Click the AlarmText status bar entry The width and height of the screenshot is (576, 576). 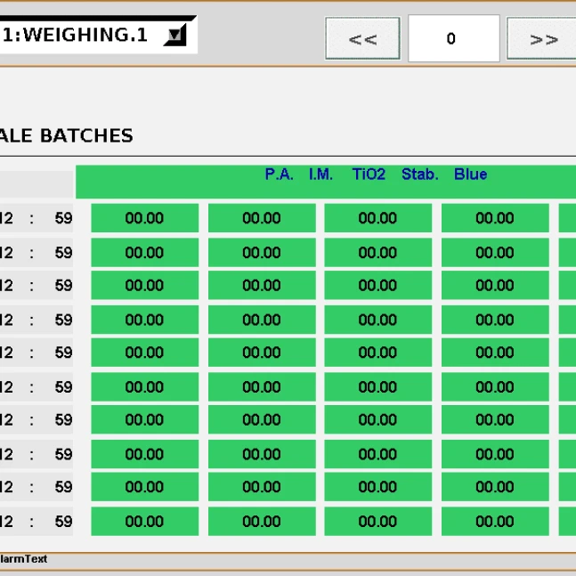(x=23, y=559)
